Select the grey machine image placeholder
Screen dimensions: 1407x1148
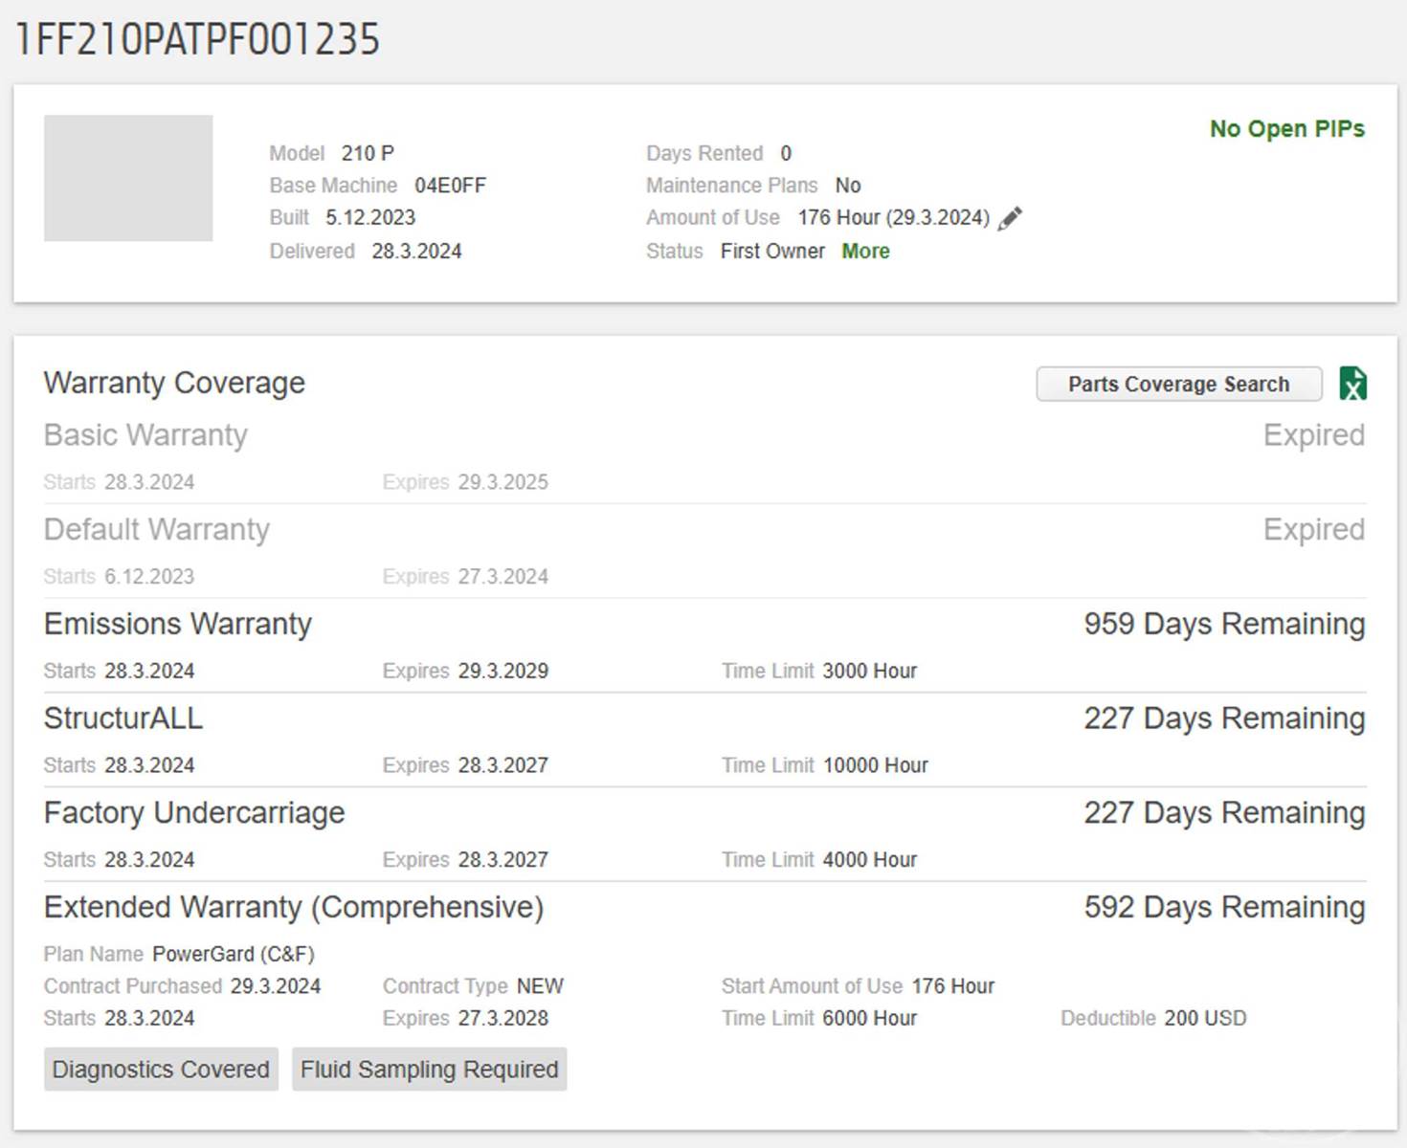tap(128, 178)
